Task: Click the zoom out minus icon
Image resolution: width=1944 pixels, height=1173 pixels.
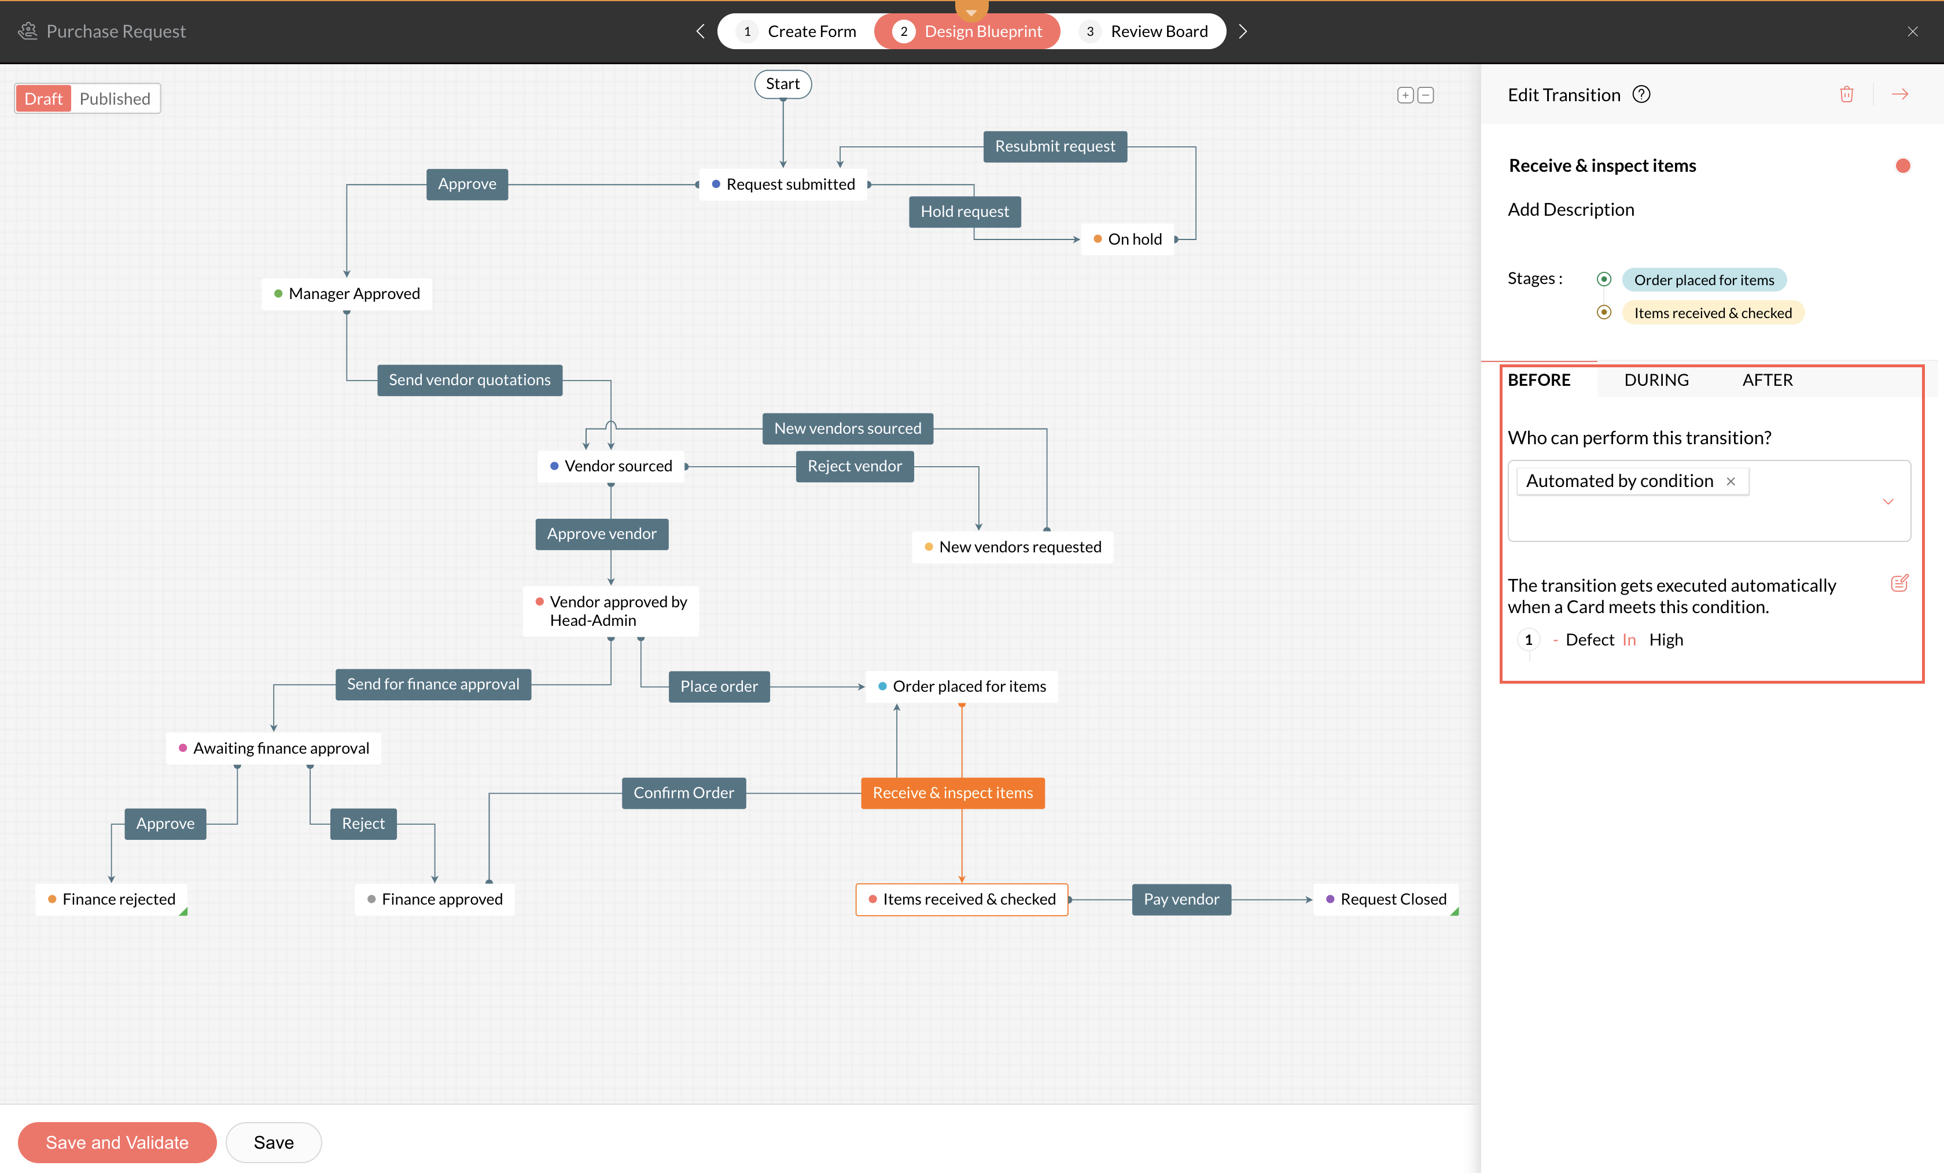Action: [1426, 95]
